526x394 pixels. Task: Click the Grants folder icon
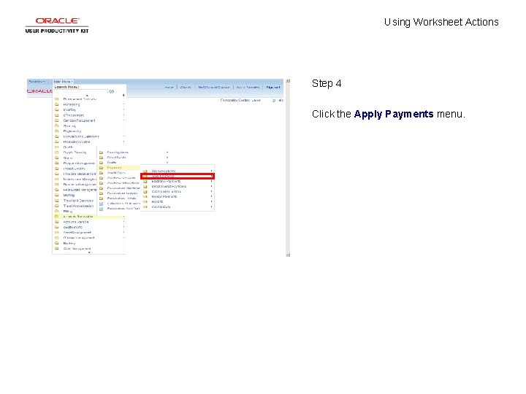click(57, 158)
